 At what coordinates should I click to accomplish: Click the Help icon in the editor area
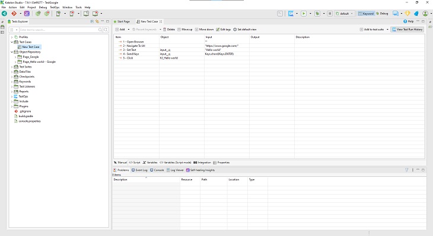point(408,21)
